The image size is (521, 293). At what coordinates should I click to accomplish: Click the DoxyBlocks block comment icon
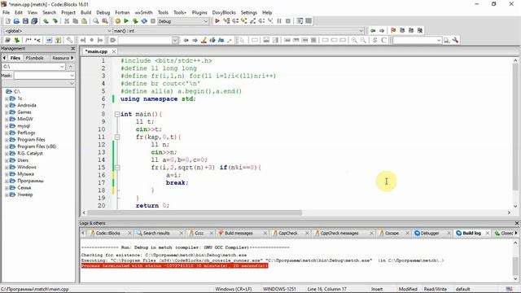click(28, 40)
